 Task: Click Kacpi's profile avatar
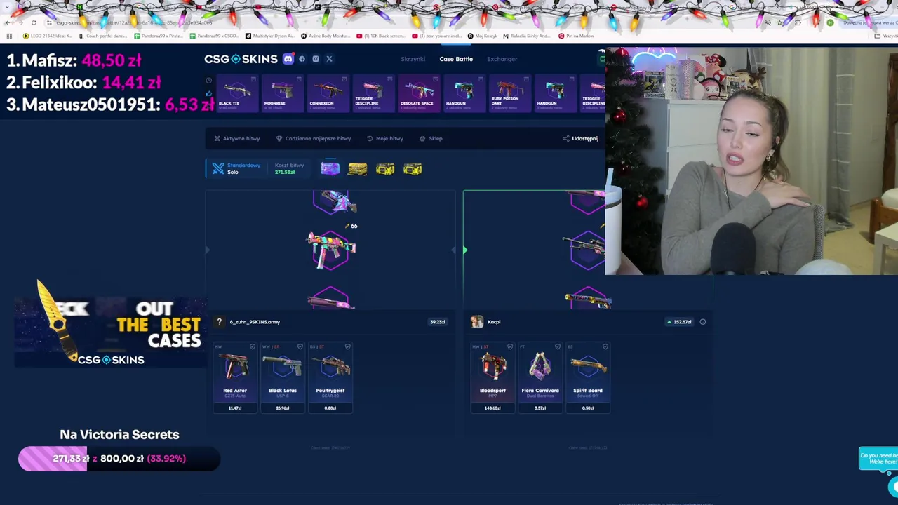tap(477, 322)
